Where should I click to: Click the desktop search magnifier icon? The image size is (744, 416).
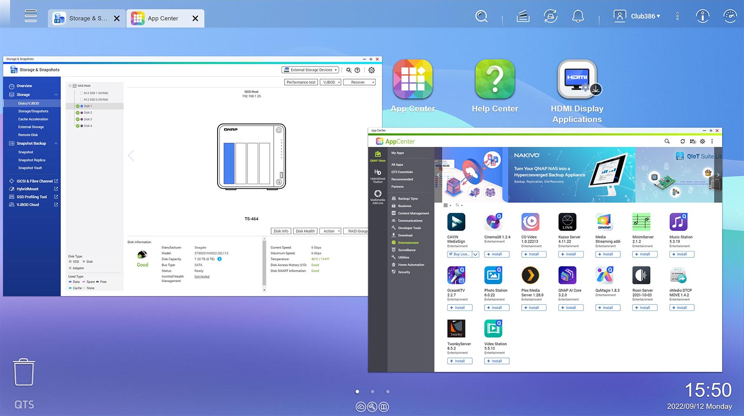click(x=481, y=16)
